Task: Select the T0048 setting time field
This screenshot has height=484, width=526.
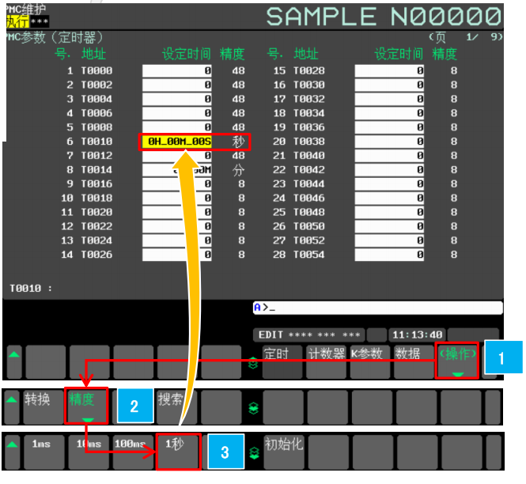Action: [x=389, y=212]
